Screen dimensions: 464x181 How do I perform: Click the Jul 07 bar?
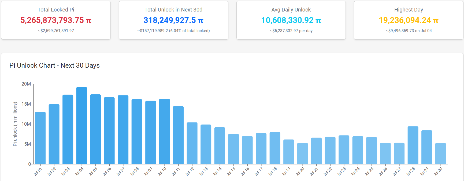[123, 130]
